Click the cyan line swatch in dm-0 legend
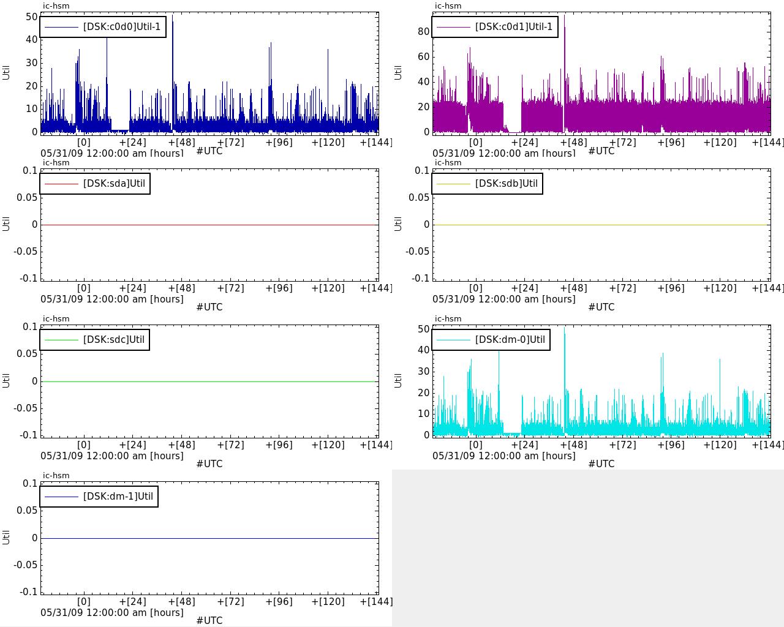 tap(453, 340)
